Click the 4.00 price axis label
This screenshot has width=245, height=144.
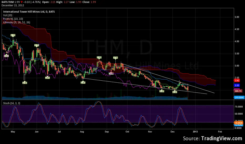[237, 41]
